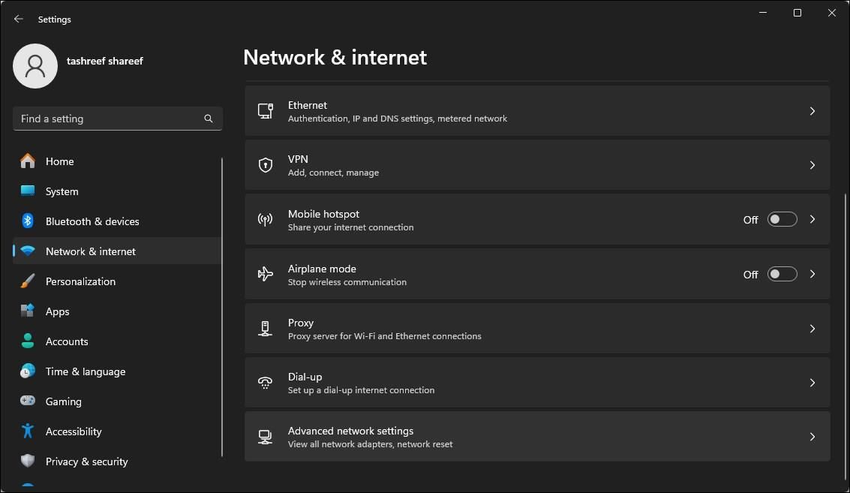
Task: Go to Personalization settings
Action: pos(80,281)
